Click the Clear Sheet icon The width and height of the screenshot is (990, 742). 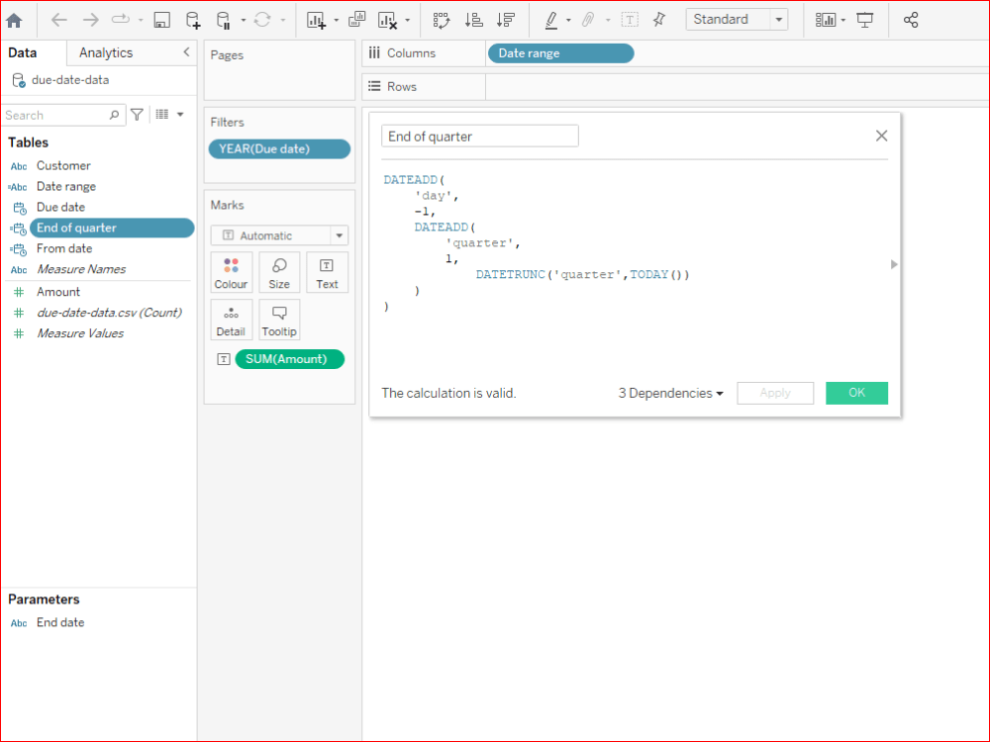(x=385, y=19)
